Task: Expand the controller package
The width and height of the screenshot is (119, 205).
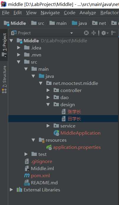Action: [x=48, y=90]
